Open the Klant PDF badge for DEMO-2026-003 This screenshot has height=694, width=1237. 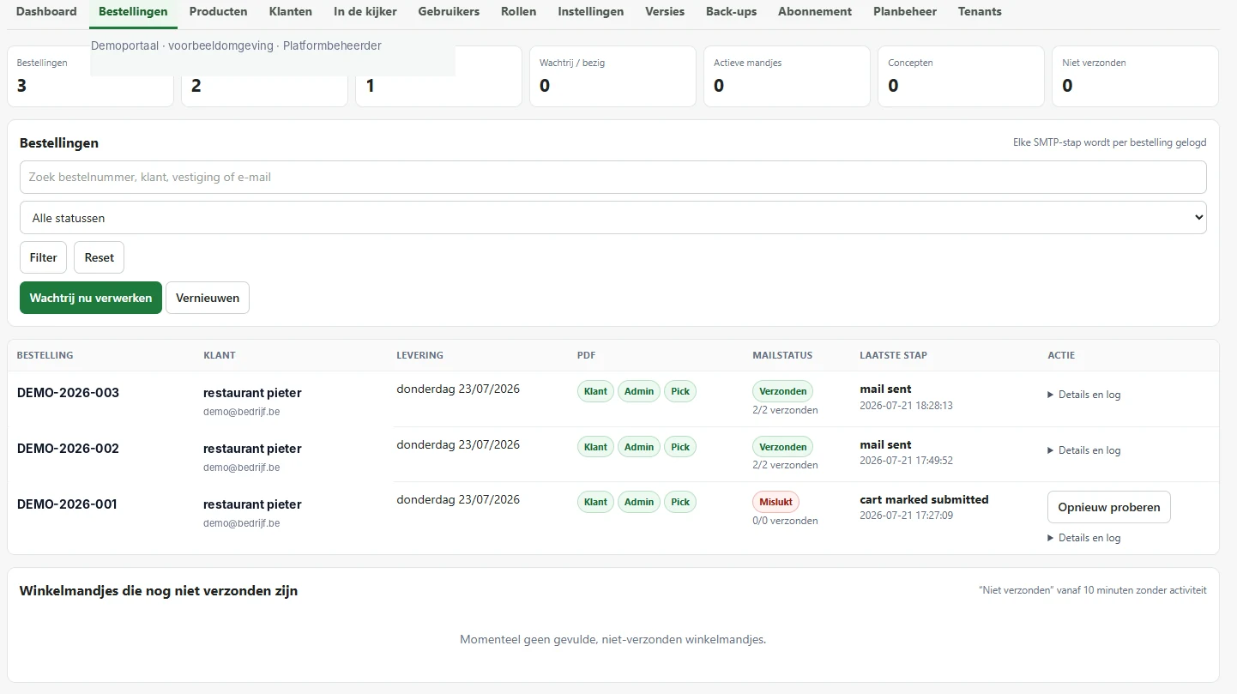(x=595, y=391)
